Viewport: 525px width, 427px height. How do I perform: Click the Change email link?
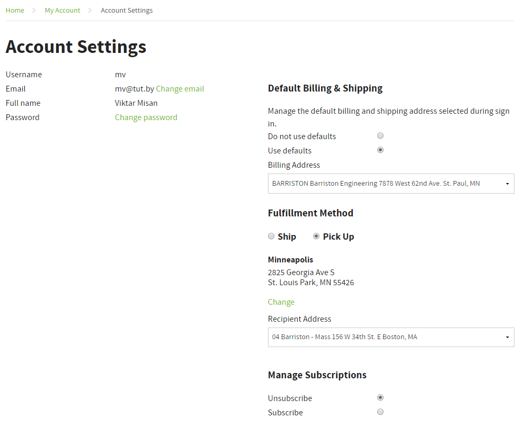tap(180, 89)
